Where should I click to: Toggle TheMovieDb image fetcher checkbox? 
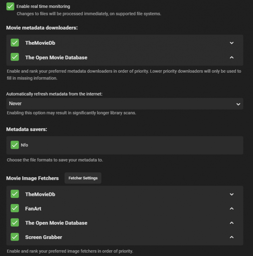pos(15,194)
